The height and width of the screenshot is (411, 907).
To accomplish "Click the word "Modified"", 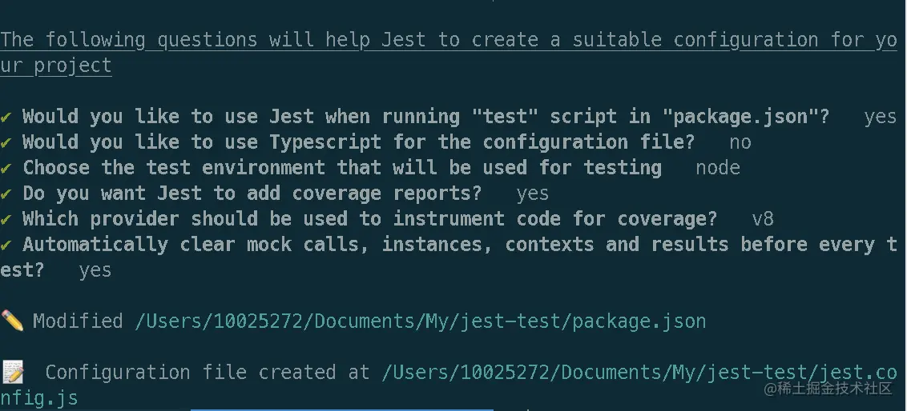I will (78, 321).
